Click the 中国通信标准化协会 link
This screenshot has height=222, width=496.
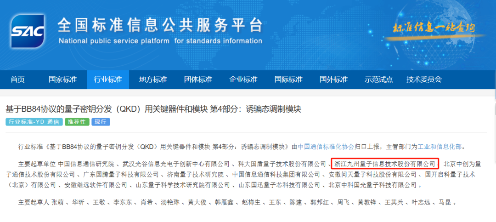pyautogui.click(x=326, y=147)
